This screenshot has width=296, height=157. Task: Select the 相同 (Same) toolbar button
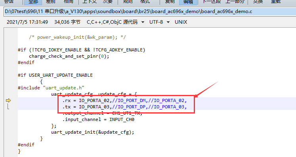[68, 2]
